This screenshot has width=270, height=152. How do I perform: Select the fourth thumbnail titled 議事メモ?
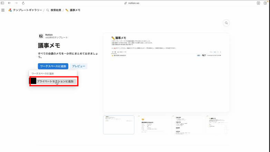[x=218, y=125]
